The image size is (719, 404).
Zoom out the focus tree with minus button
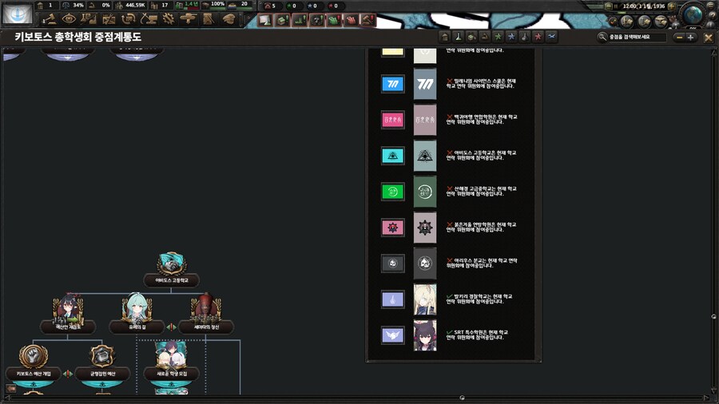coord(679,37)
